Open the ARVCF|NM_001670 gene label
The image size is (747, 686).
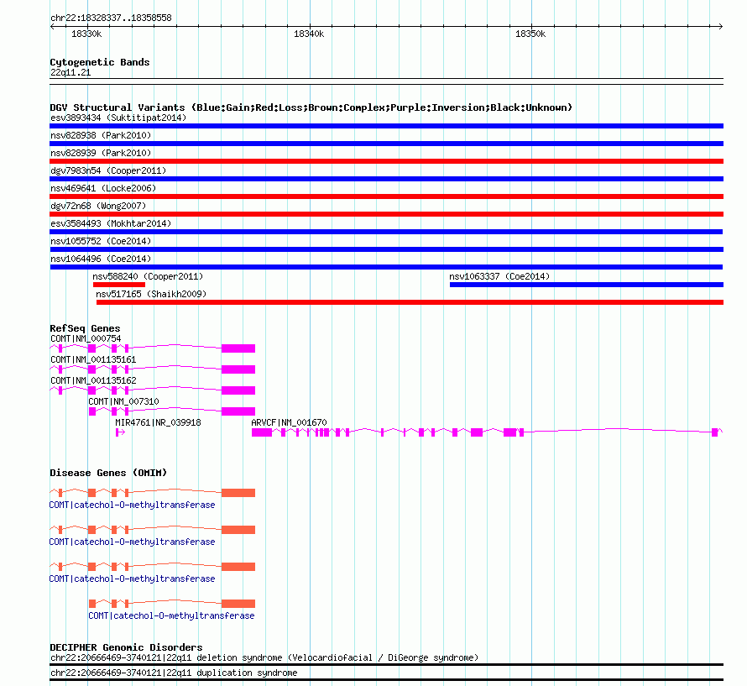click(x=290, y=422)
